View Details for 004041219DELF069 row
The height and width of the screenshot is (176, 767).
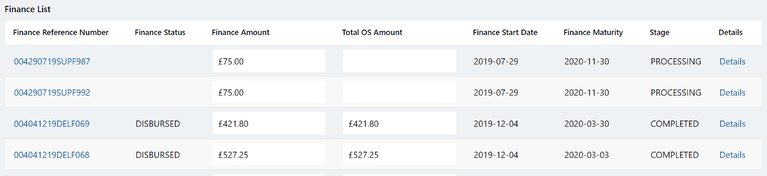click(732, 124)
